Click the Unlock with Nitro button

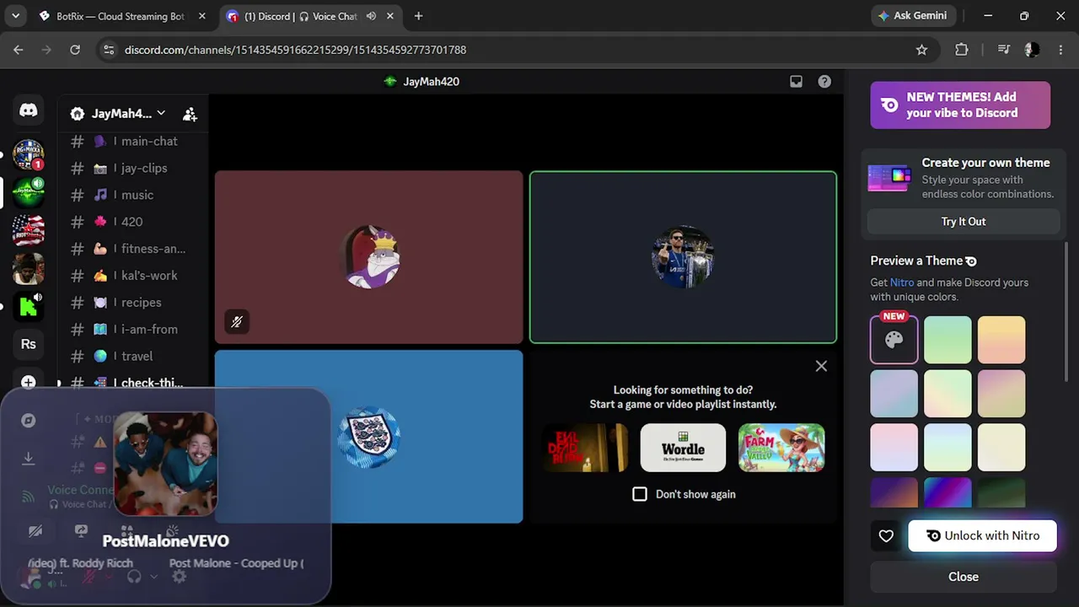(982, 536)
